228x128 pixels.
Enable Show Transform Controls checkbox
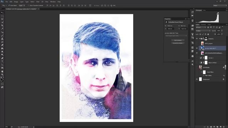[x=28, y=6]
